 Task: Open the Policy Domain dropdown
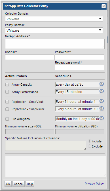tap(54, 30)
